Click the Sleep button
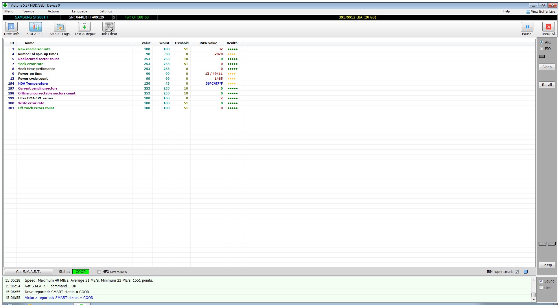This screenshot has height=305, width=560. pos(547,67)
